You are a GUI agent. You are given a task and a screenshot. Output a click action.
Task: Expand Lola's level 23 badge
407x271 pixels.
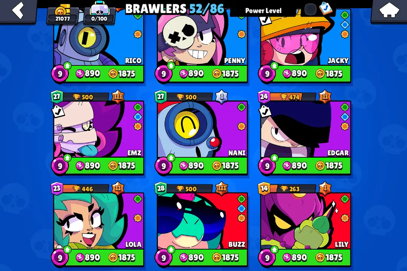tap(57, 188)
